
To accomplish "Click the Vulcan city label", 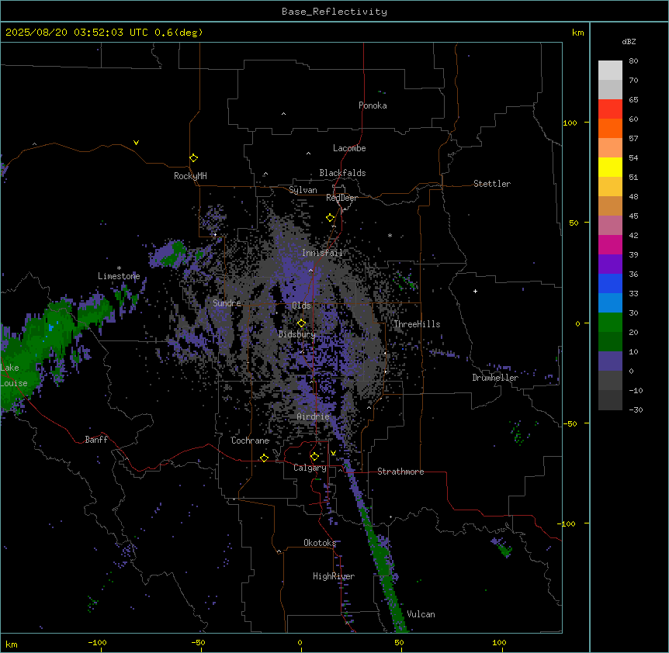I will (x=421, y=614).
